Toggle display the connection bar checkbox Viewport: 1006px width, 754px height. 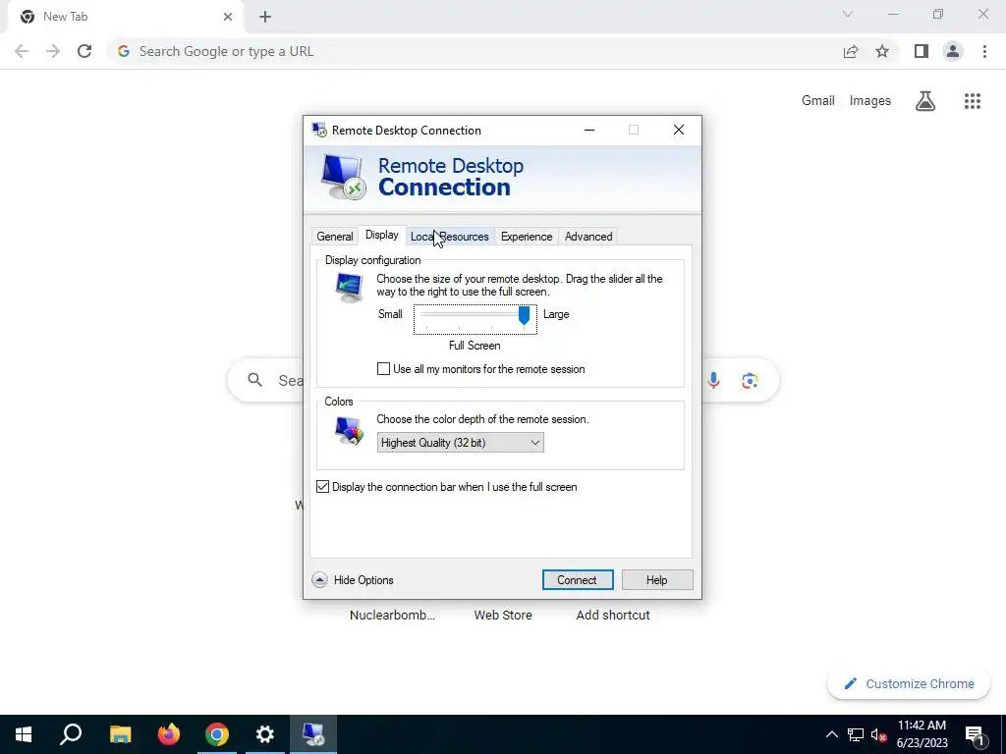click(322, 487)
